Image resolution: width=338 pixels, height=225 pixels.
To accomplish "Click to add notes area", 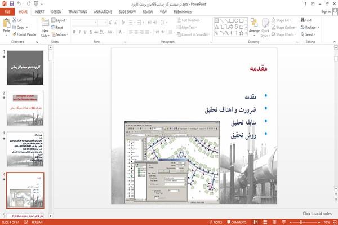I will (x=317, y=214).
